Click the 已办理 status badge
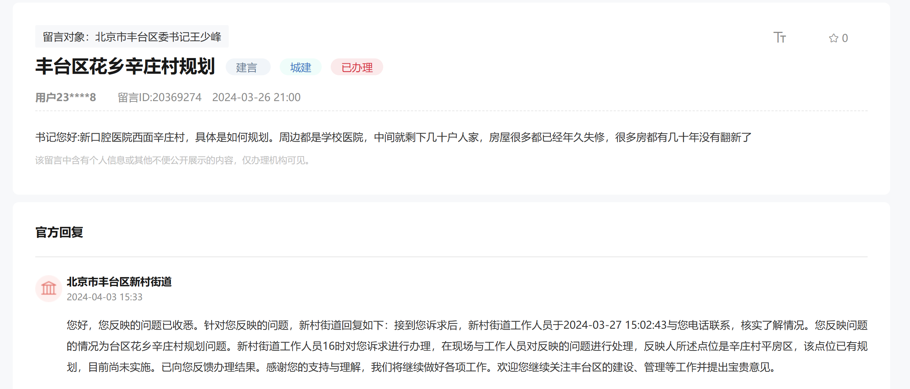The image size is (910, 389). tap(357, 67)
